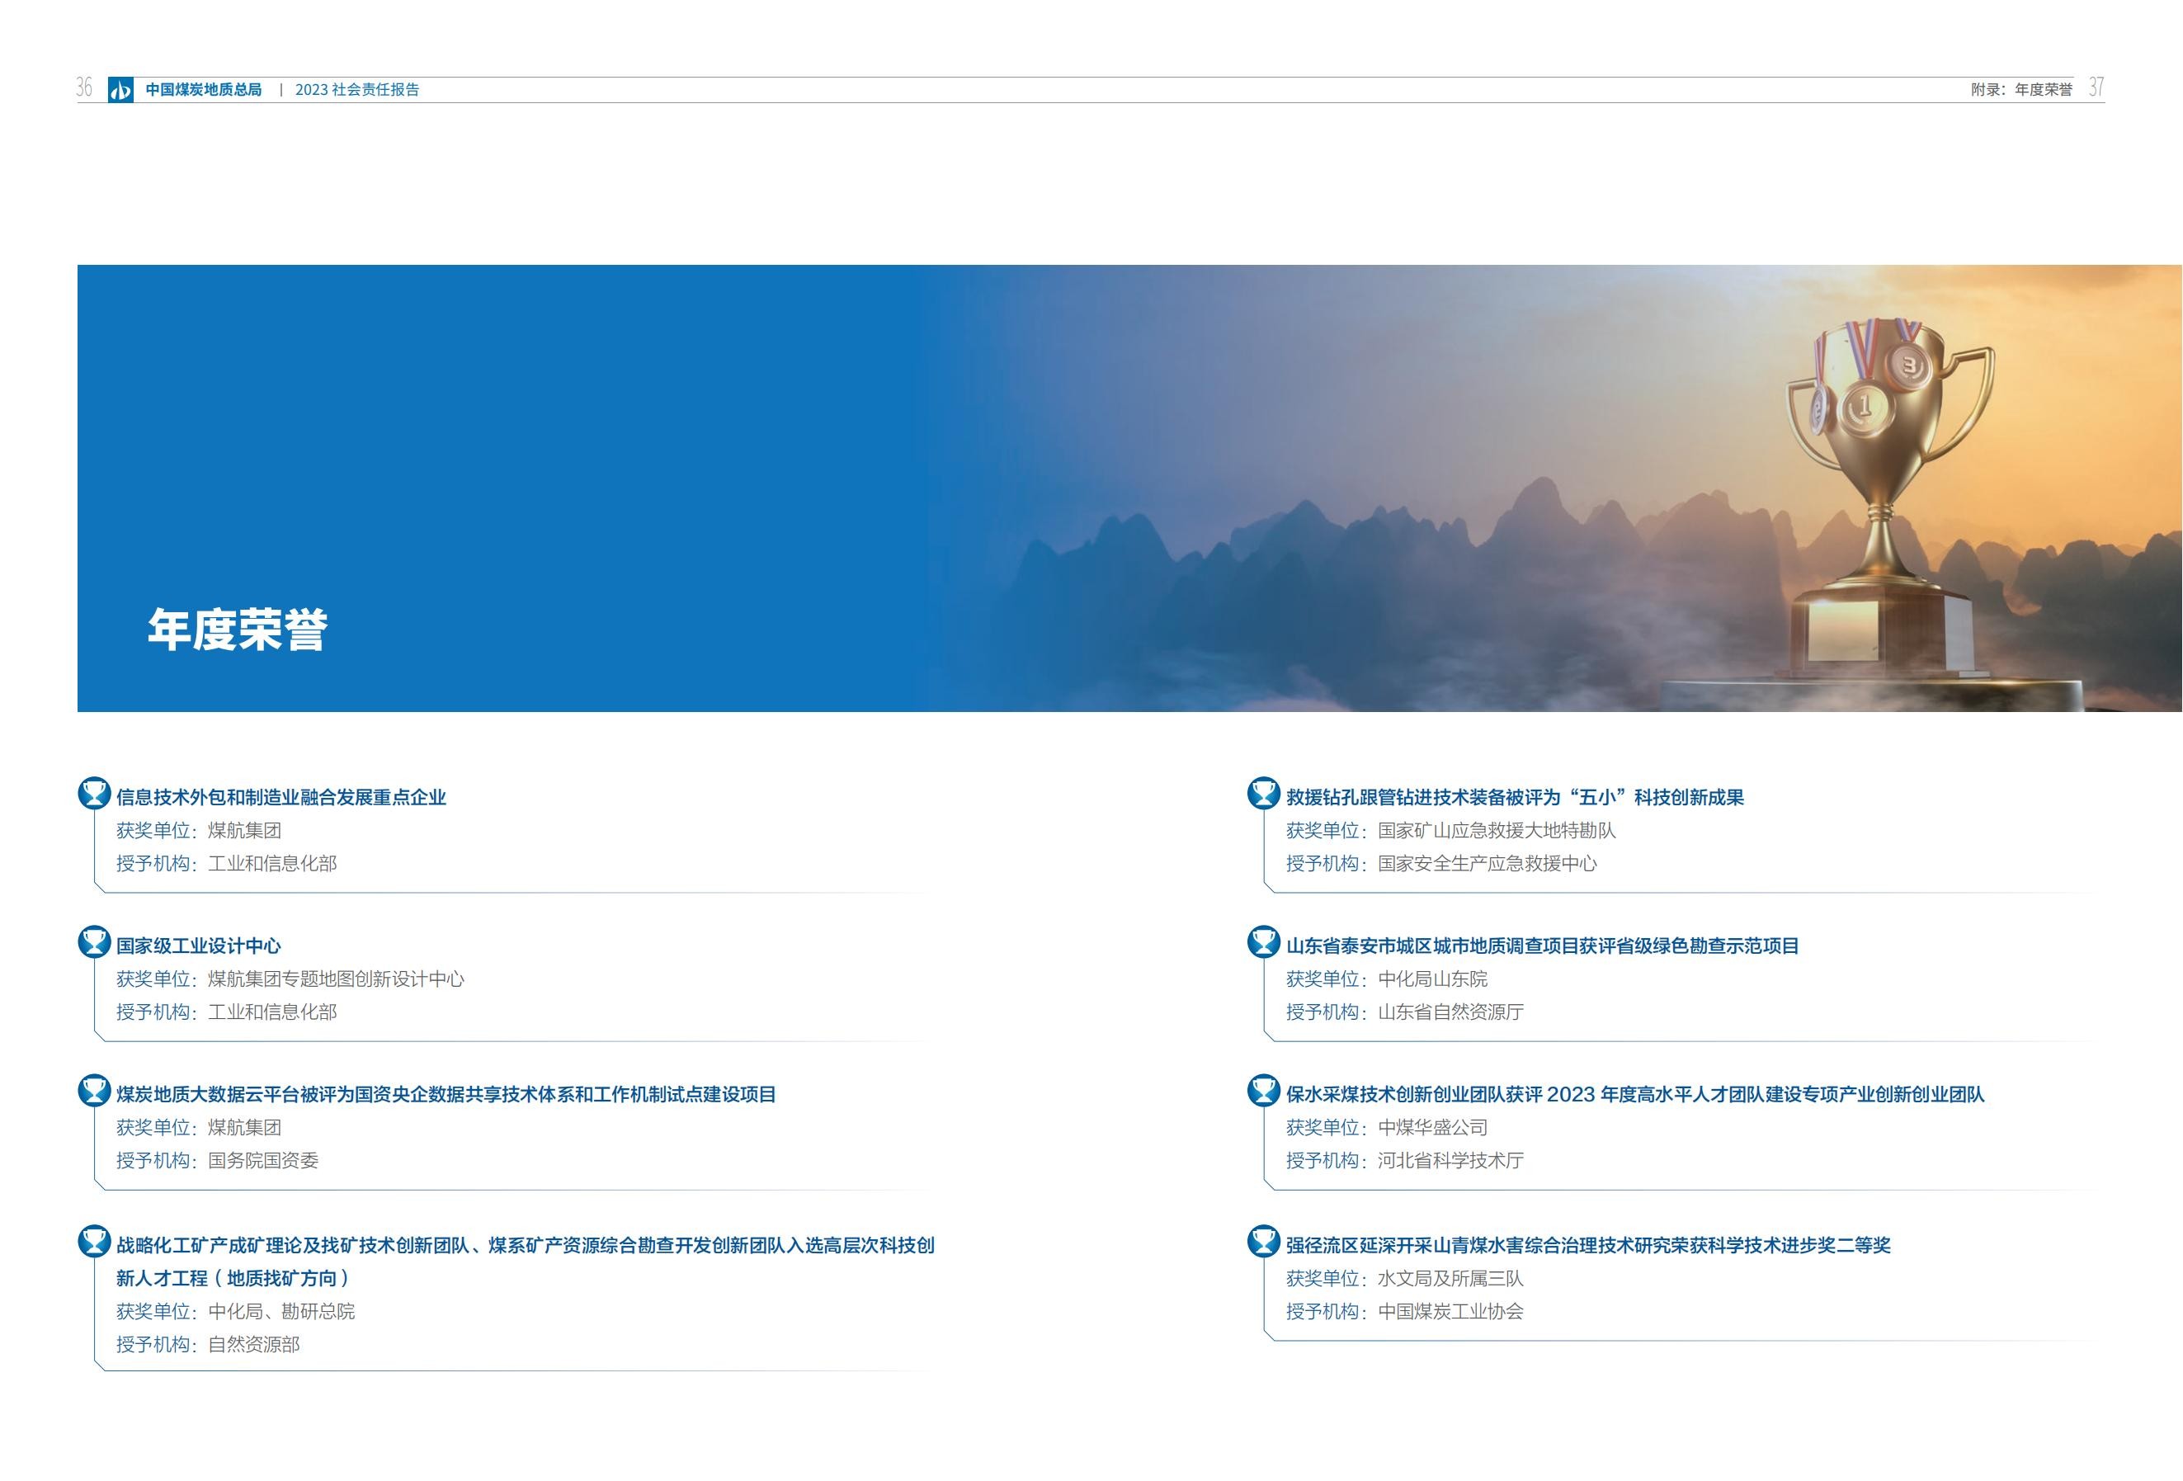This screenshot has width=2183, height=1481.
Task: Click the text 获奖单位：中煤华盛公司
Action: 1387,1128
